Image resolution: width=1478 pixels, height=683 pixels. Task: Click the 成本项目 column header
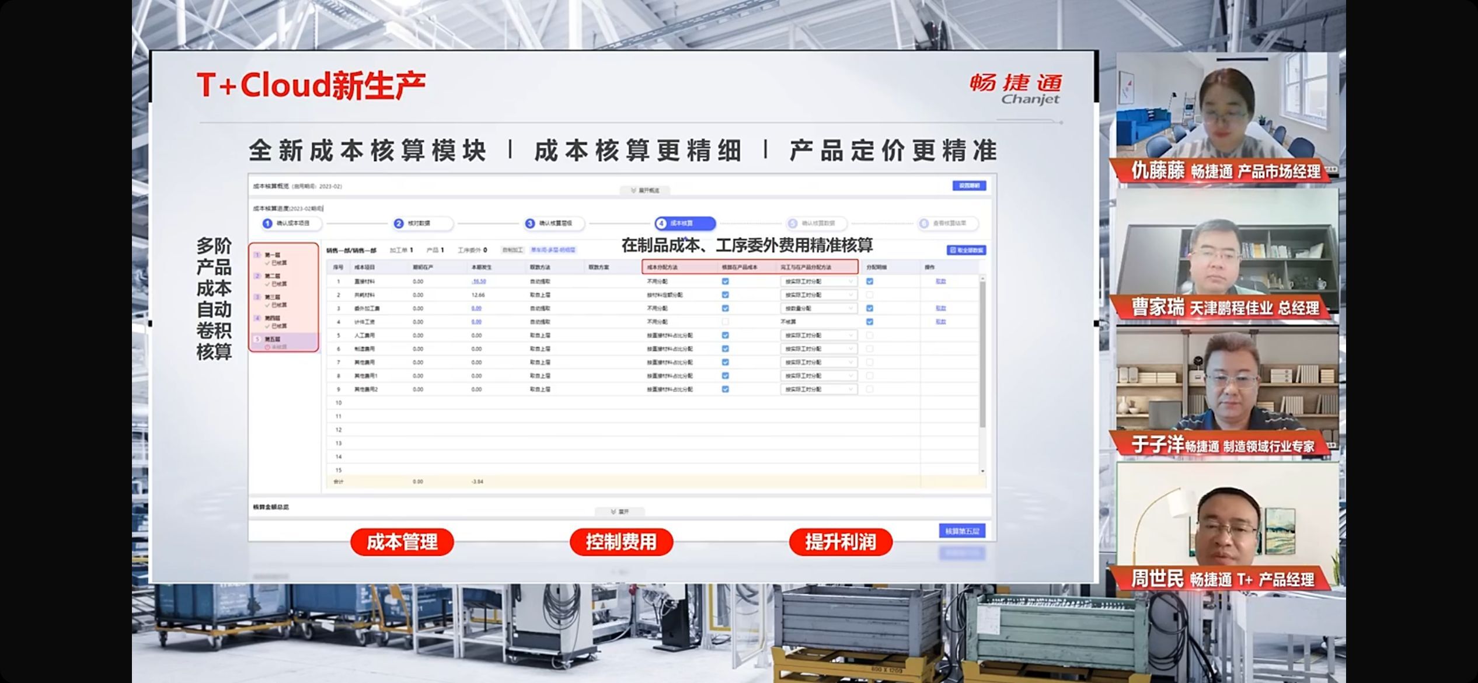coord(364,267)
